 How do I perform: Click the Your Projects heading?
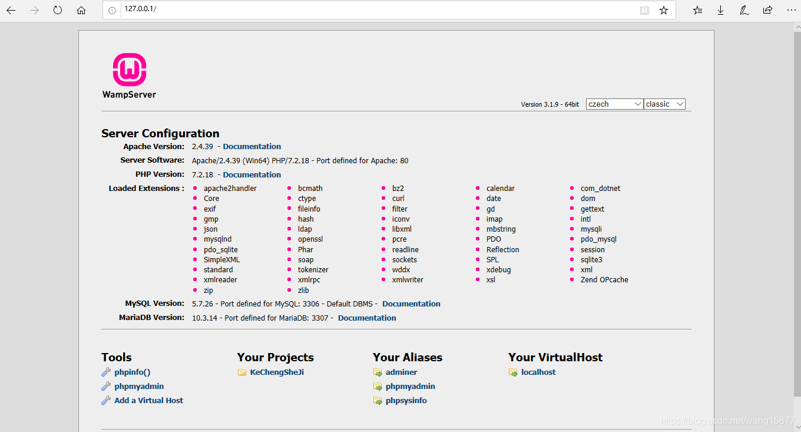(x=276, y=357)
